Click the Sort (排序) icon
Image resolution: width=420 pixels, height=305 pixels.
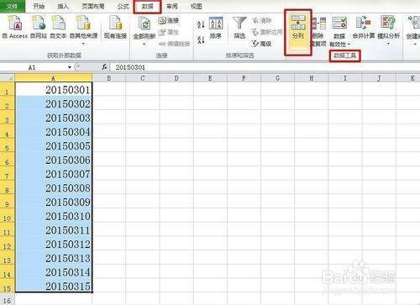(216, 24)
